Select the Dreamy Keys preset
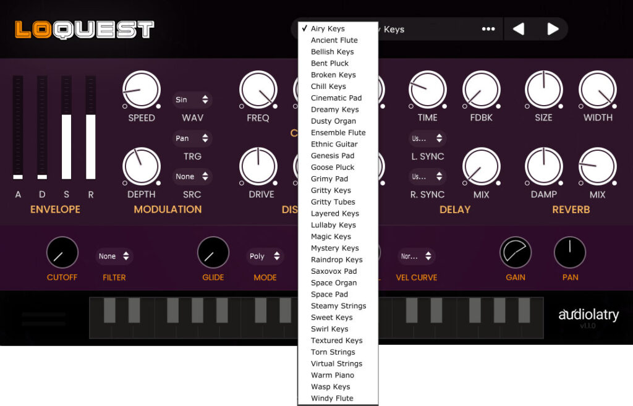 tap(338, 109)
